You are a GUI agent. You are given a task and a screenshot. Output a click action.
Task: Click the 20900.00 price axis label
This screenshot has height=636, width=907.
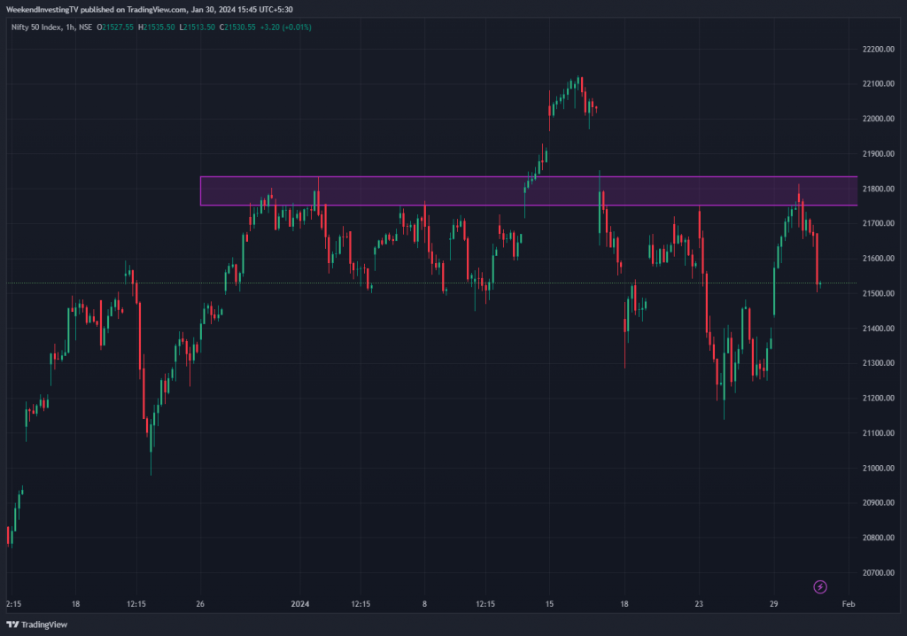(878, 503)
